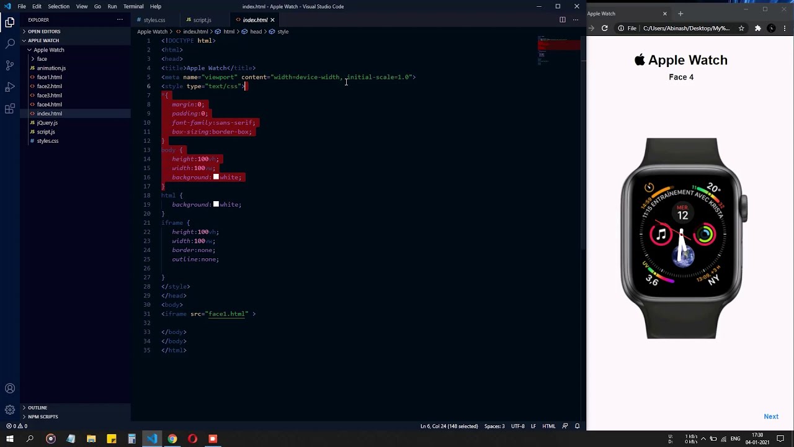Follow the face1.html link in code
The height and width of the screenshot is (447, 794).
[x=226, y=314]
